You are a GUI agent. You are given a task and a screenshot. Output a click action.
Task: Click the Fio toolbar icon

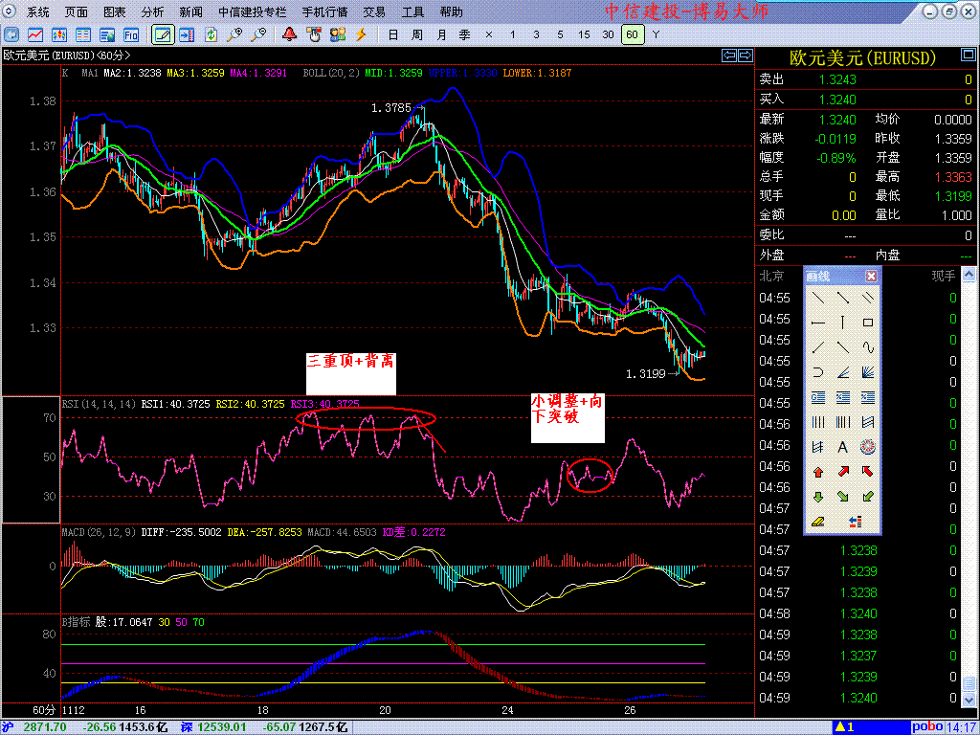tap(130, 35)
